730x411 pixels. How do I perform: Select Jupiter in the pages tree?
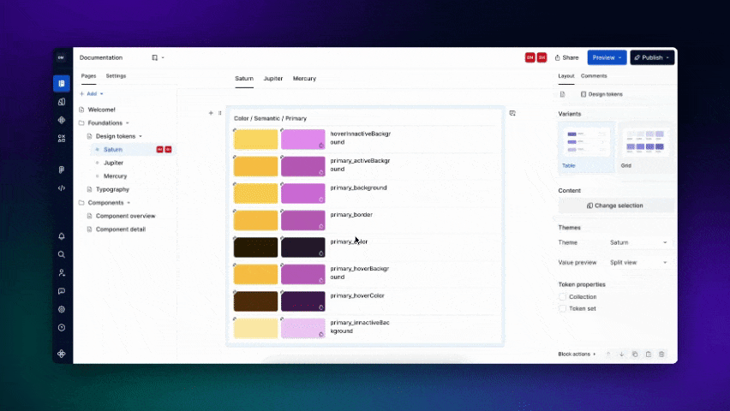113,163
